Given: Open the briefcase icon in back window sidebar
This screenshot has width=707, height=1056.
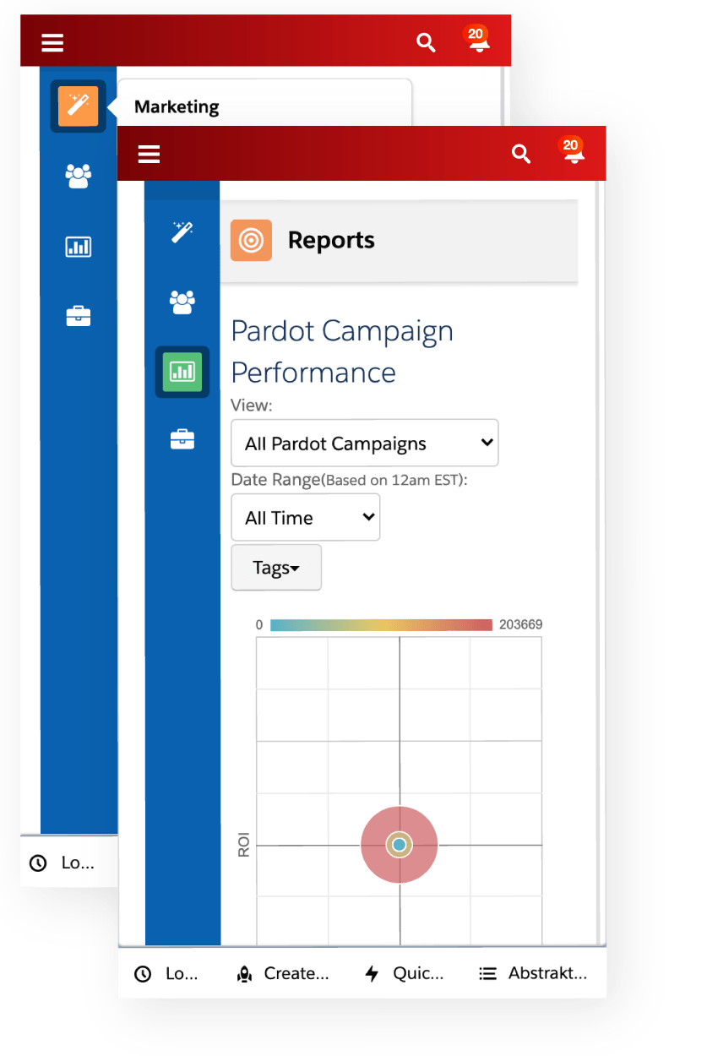Looking at the screenshot, I should (78, 317).
